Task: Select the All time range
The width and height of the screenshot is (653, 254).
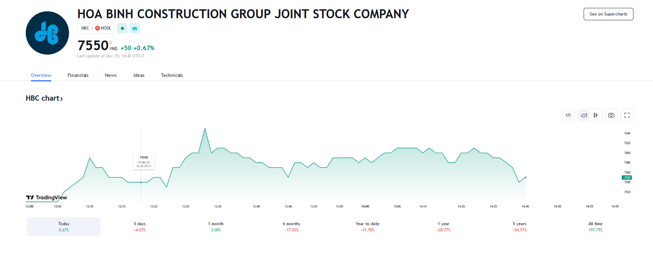Action: (595, 227)
